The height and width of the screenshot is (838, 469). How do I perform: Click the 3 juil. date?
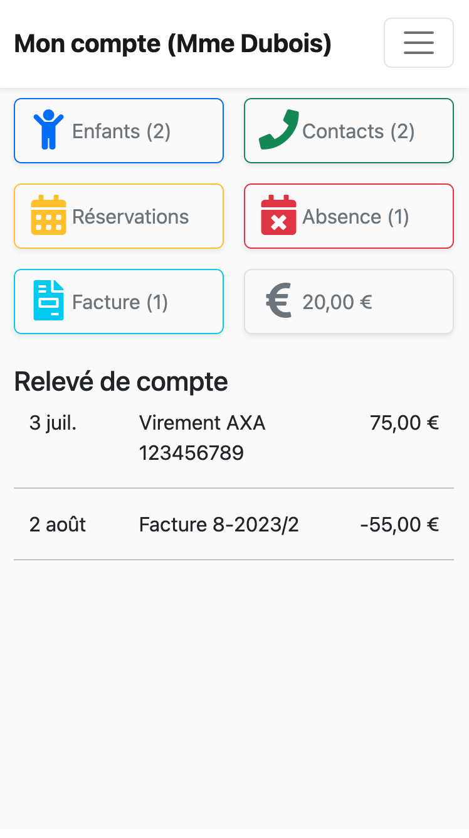[x=53, y=423]
